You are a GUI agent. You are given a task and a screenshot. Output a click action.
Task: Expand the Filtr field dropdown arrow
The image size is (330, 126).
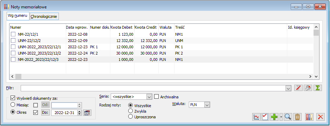pos(288,89)
